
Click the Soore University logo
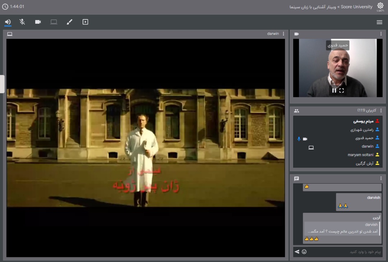(x=380, y=7)
